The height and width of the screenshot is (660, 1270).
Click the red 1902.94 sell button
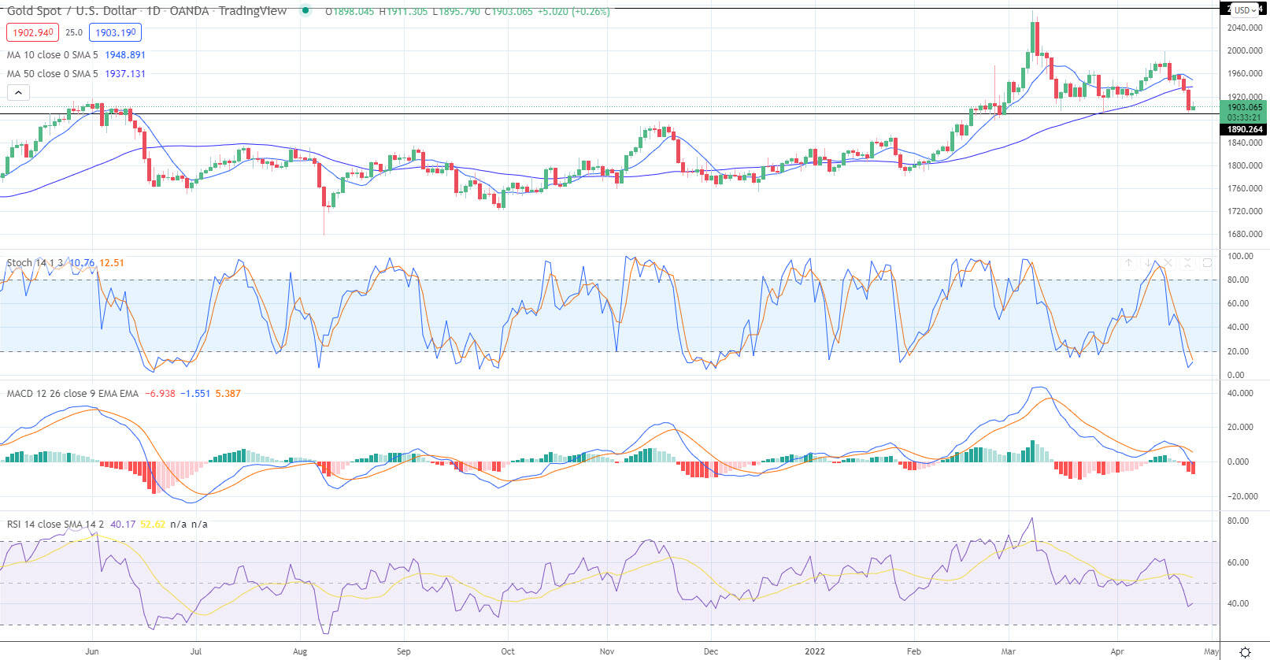click(x=31, y=33)
